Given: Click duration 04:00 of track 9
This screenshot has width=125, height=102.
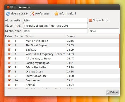Looking at the screenshot, I should pos(70,76).
